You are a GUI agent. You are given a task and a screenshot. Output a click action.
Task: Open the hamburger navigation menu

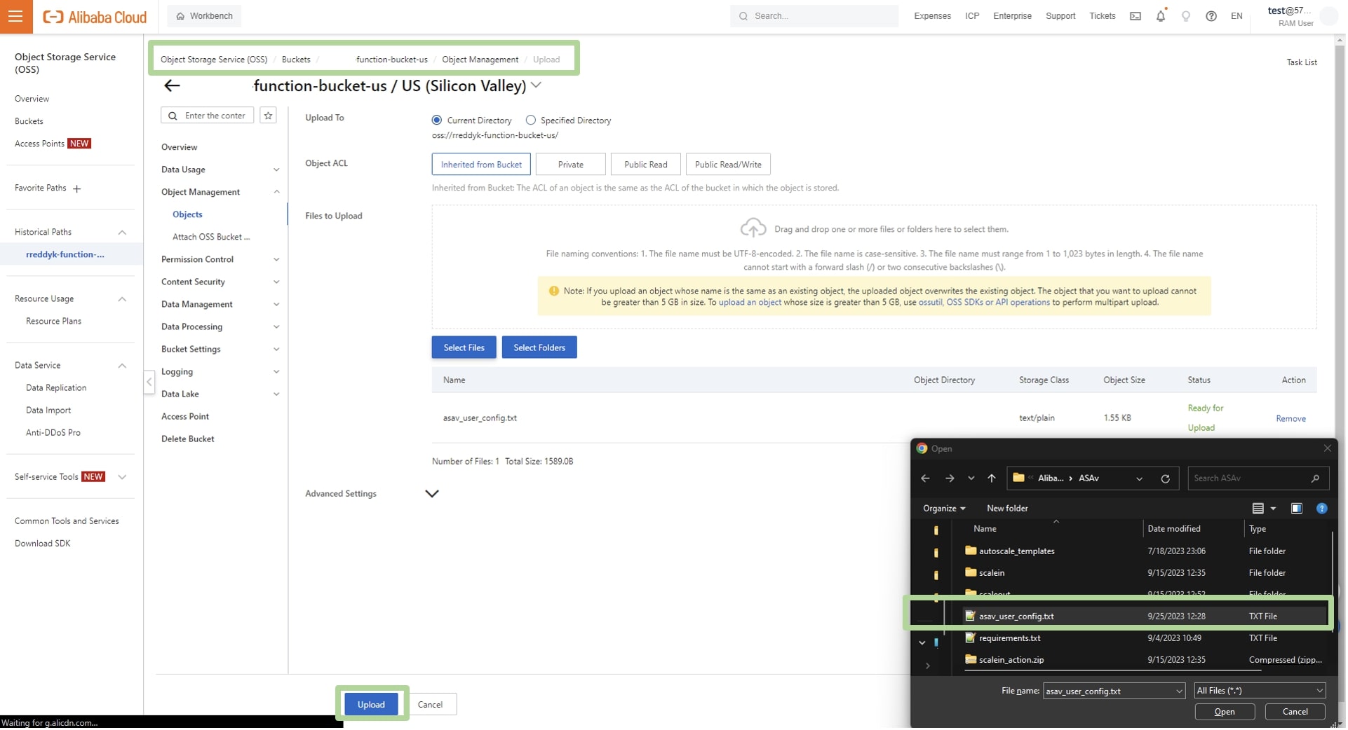15,16
